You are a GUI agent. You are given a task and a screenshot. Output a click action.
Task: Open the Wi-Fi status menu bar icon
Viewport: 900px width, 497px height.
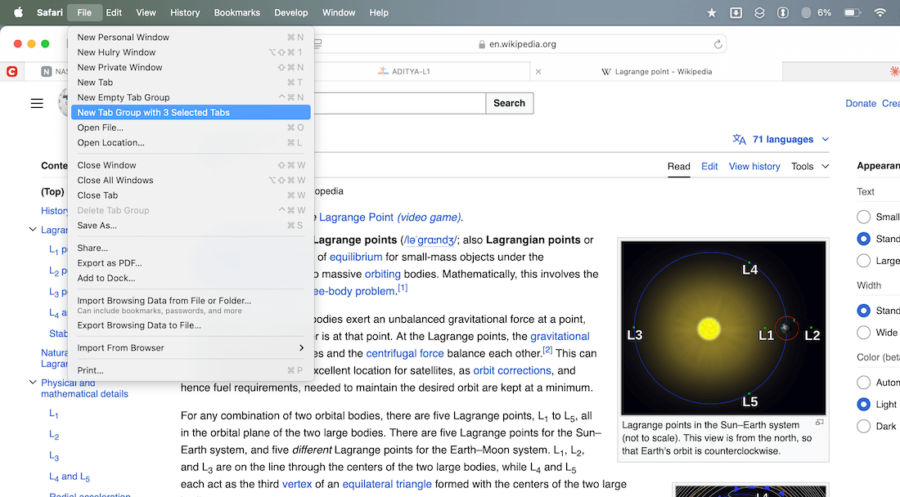pos(880,12)
